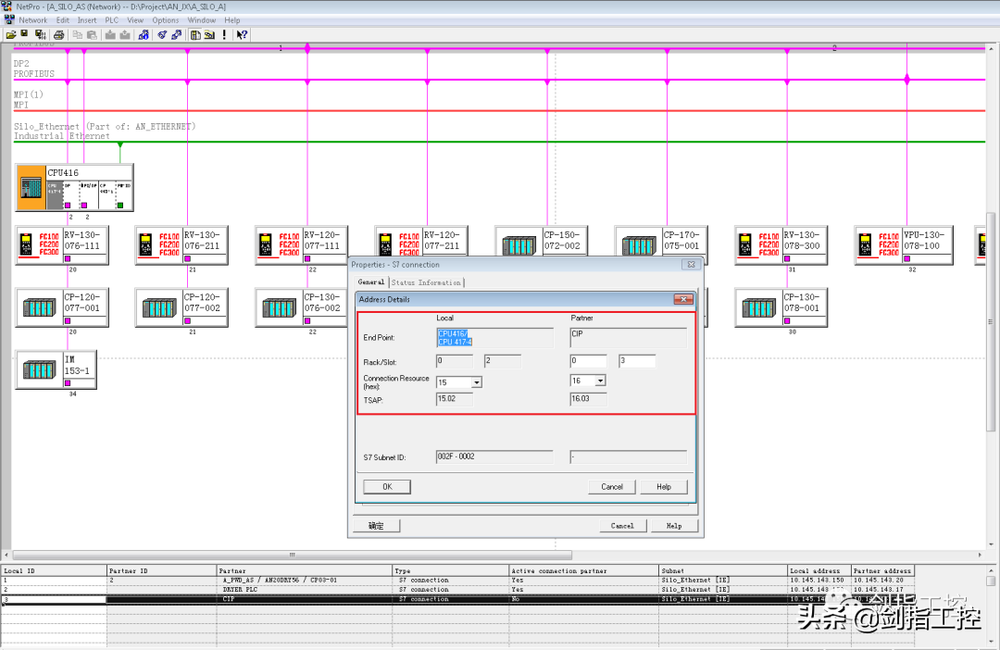Switch to the Status Information tab
Image resolution: width=1000 pixels, height=650 pixels.
[425, 282]
